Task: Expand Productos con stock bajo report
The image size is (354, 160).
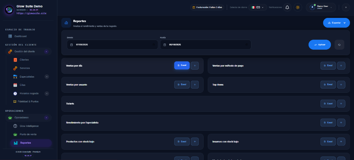Action: click(x=195, y=141)
